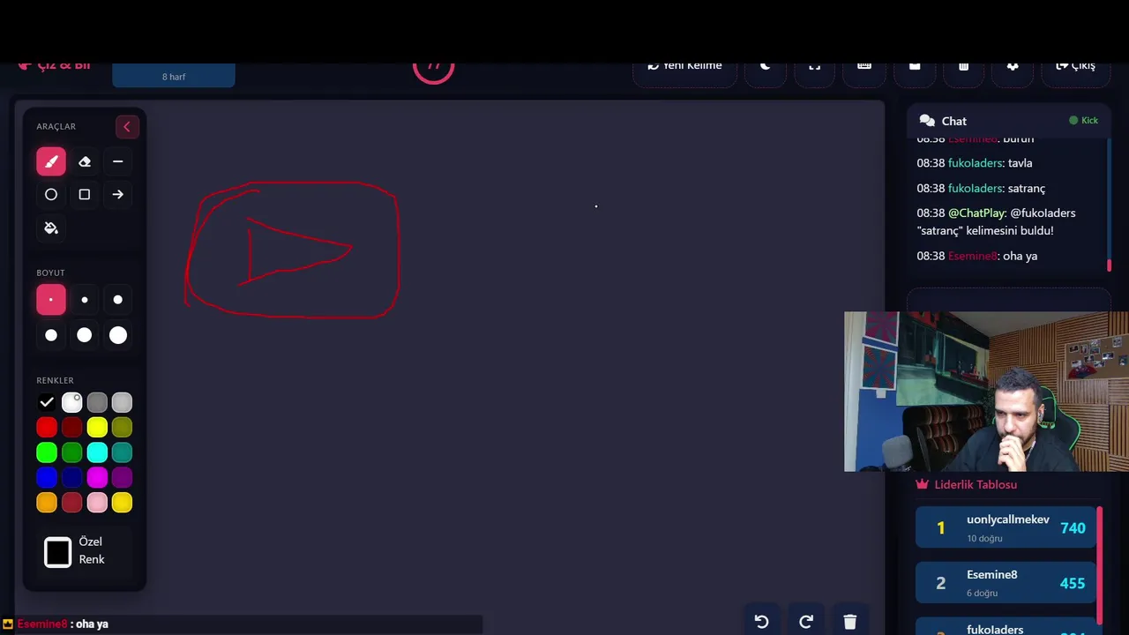Pick the dark red maroon swatch
The height and width of the screenshot is (635, 1129).
pyautogui.click(x=72, y=428)
